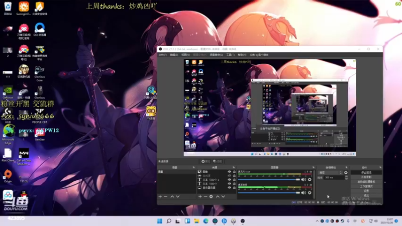Click the Exit button in Controls
Screen dimensions: 402x226
pyautogui.click(x=366, y=195)
